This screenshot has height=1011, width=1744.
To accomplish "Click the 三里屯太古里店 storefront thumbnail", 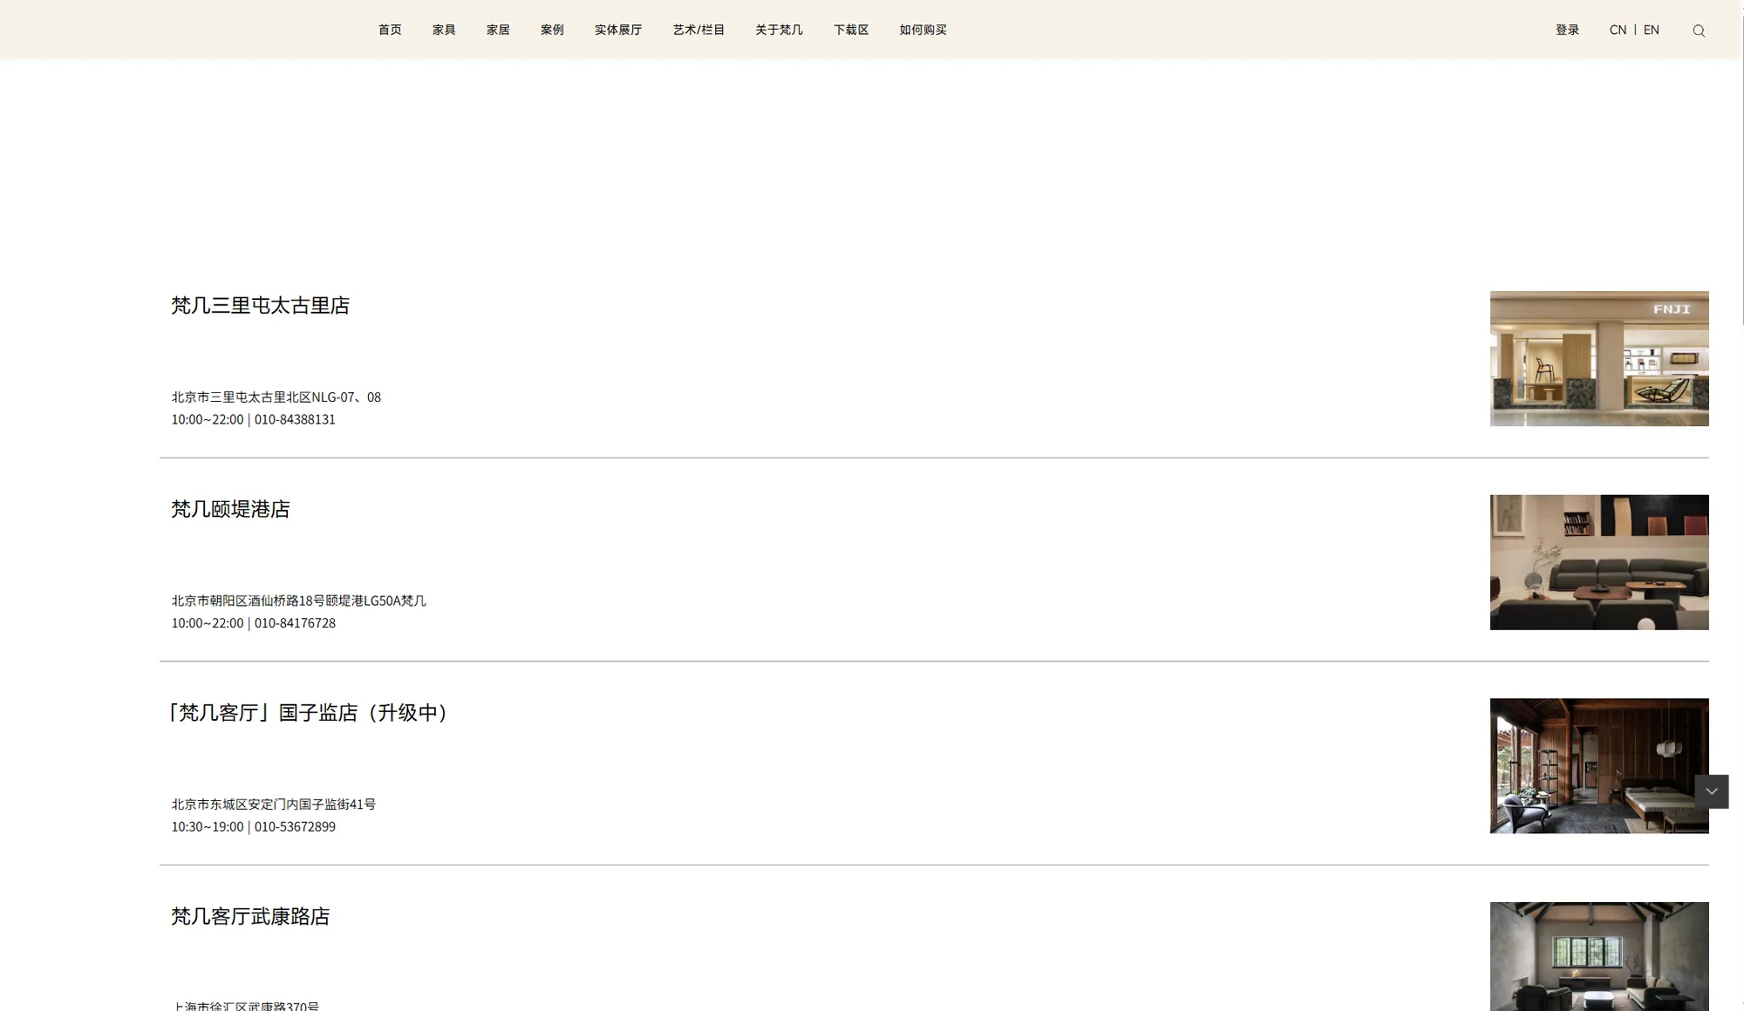I will pyautogui.click(x=1598, y=358).
